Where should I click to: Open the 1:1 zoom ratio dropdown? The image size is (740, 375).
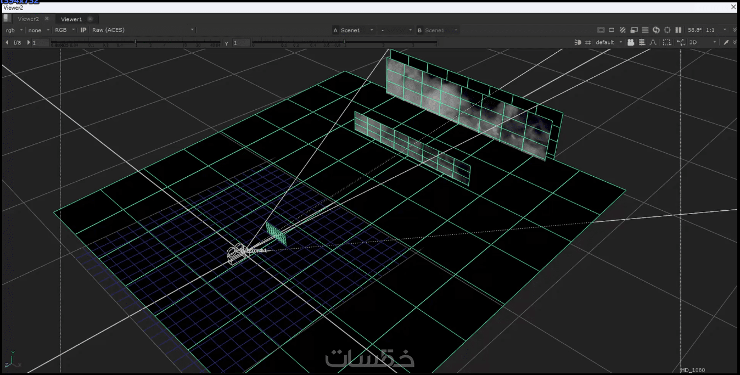pos(716,30)
